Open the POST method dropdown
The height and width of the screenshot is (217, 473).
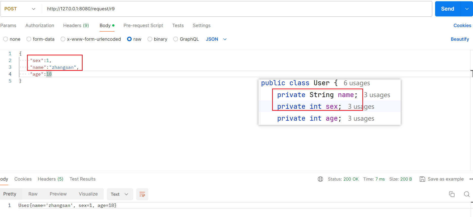[x=20, y=9]
